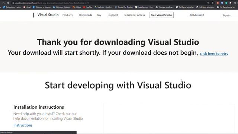The image size is (238, 134).
Task: Open the Support menu
Action: pyautogui.click(x=113, y=15)
